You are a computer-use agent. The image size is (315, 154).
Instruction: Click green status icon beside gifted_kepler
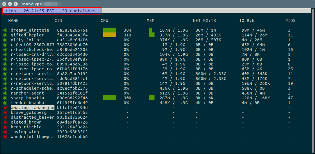click(5, 35)
